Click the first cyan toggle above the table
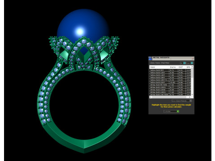Screen dimensions: 215x161 185,63
